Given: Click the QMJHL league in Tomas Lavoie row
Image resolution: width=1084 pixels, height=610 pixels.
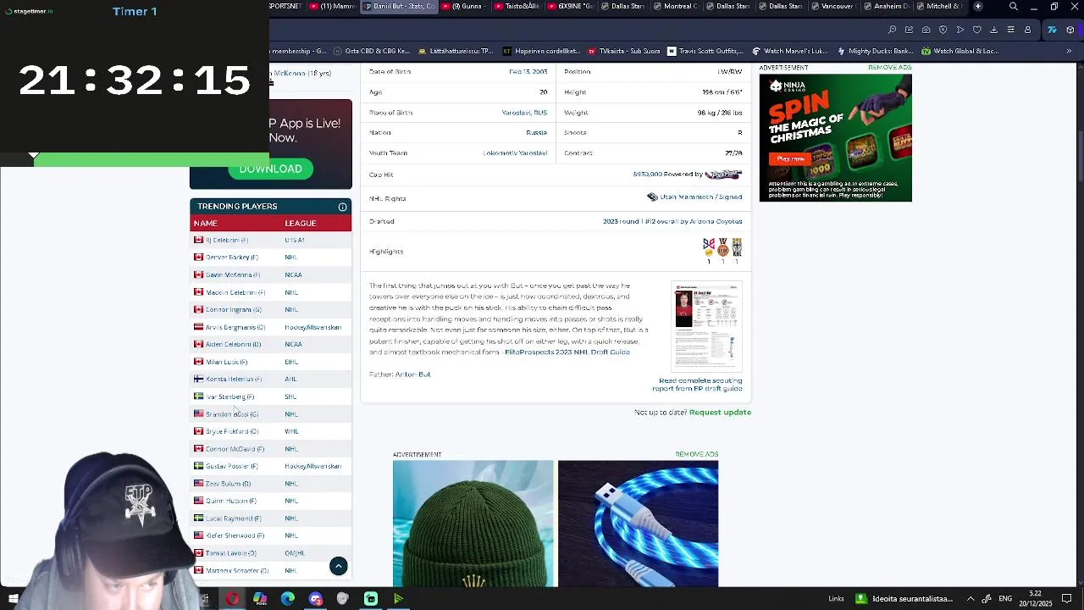Looking at the screenshot, I should click(x=295, y=553).
